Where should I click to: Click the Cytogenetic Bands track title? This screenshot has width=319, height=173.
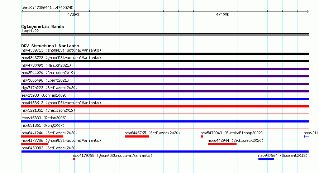pos(43,27)
